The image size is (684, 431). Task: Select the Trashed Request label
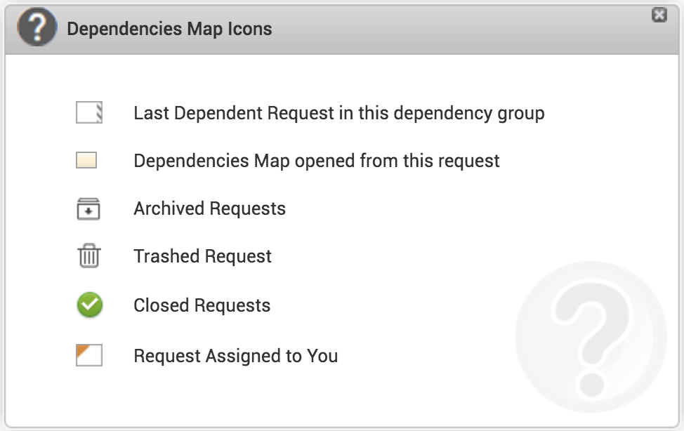[202, 257]
